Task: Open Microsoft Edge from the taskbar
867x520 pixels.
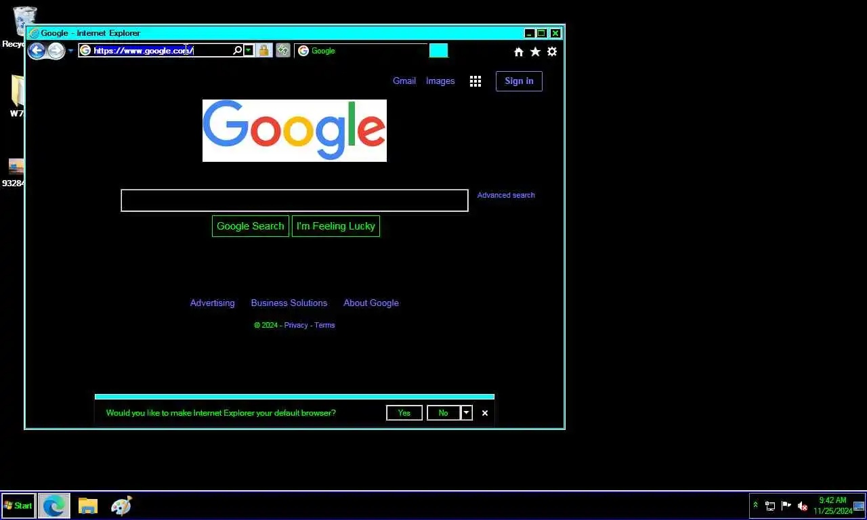Action: tap(54, 505)
